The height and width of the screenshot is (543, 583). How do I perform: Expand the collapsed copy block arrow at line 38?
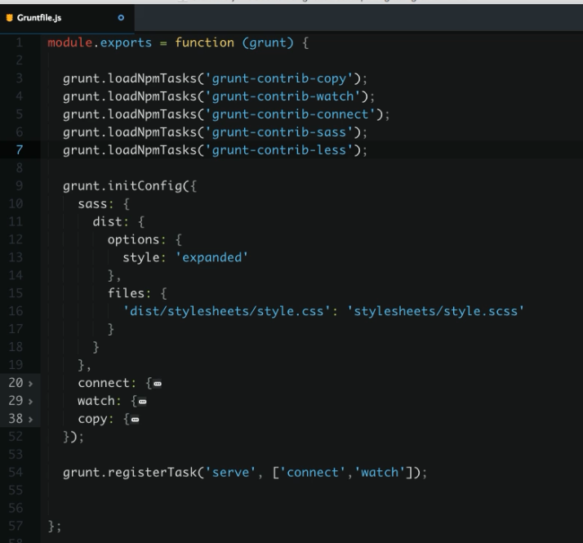(31, 419)
